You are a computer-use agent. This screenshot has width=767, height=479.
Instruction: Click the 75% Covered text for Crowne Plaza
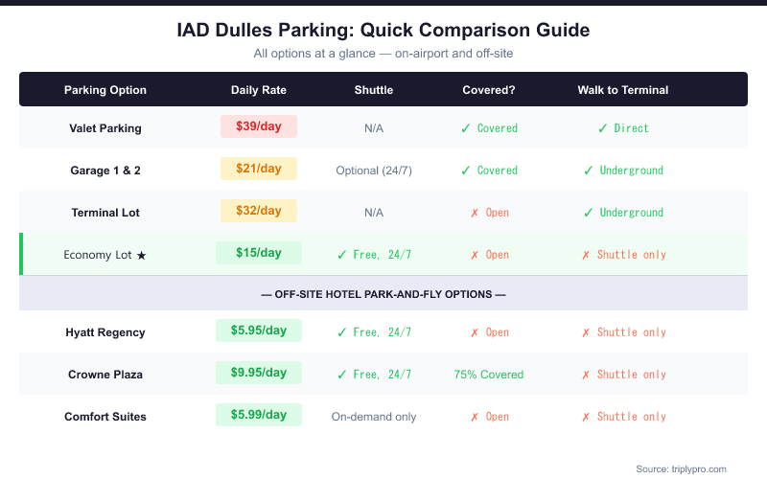[x=489, y=375]
